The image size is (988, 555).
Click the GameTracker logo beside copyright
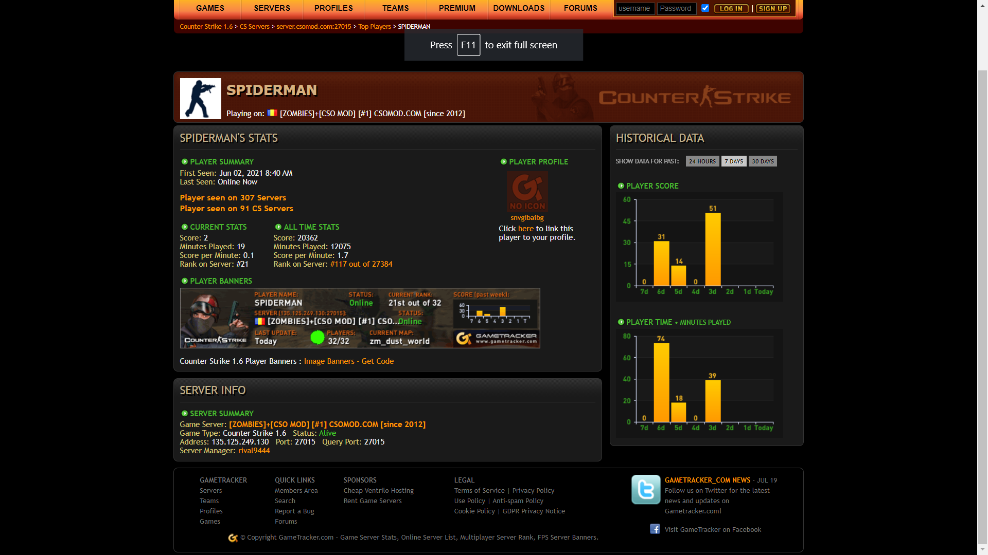click(233, 538)
